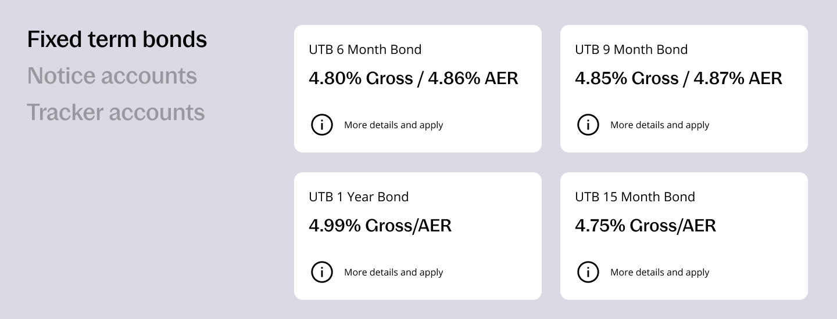
Task: Click the 4.75% Gross/AER rate text
Action: (x=645, y=226)
